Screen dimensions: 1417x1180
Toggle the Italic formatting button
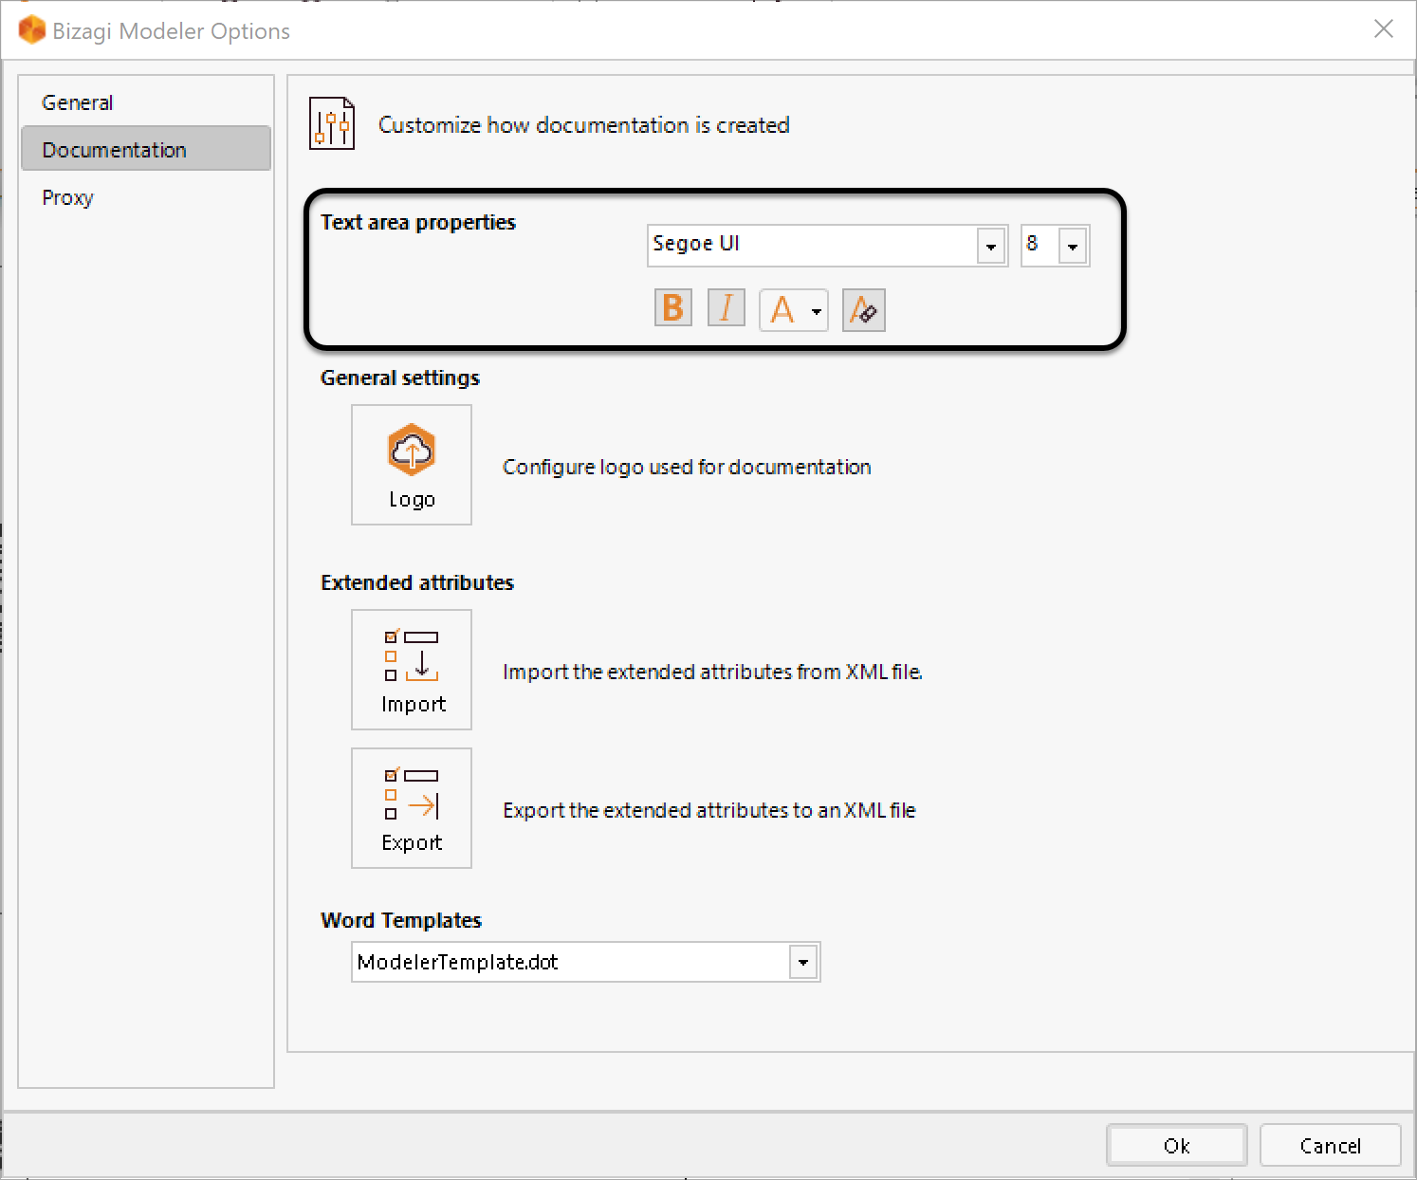tap(727, 308)
